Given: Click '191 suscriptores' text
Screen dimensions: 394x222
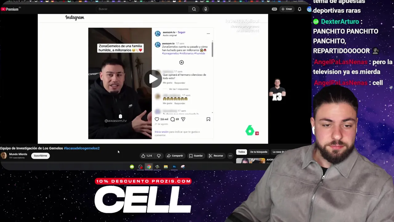Looking at the screenshot, I should pyautogui.click(x=17, y=158).
